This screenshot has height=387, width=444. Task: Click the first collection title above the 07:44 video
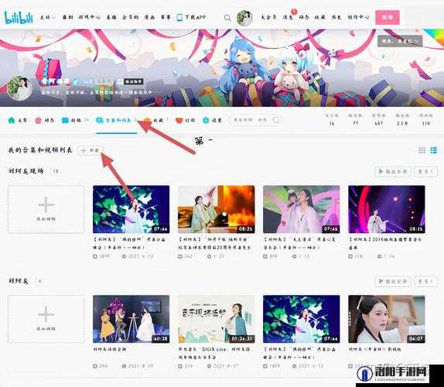tap(26, 171)
